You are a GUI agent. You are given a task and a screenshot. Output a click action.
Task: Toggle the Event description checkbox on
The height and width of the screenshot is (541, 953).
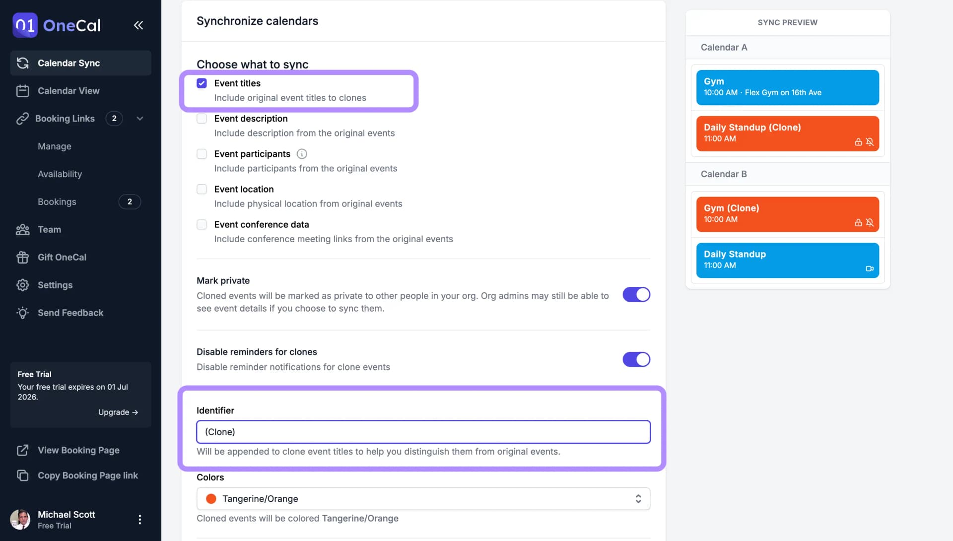coord(202,120)
